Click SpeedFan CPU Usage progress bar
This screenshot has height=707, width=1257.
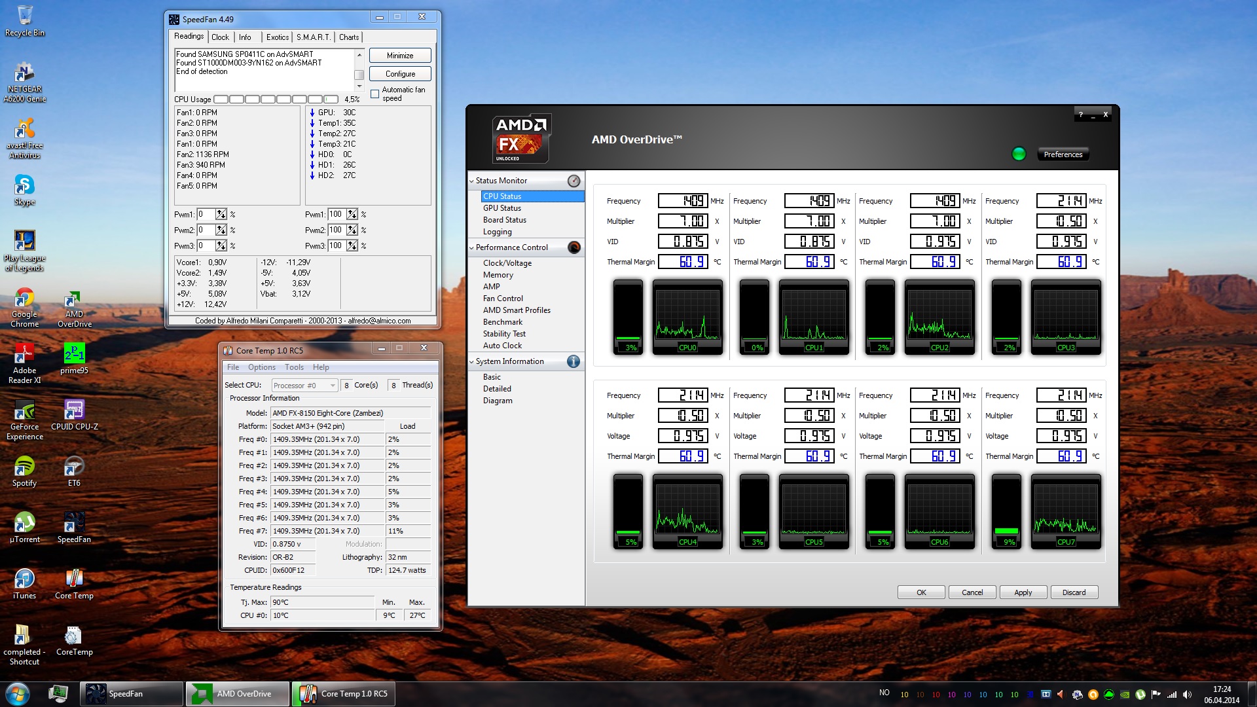[x=276, y=100]
